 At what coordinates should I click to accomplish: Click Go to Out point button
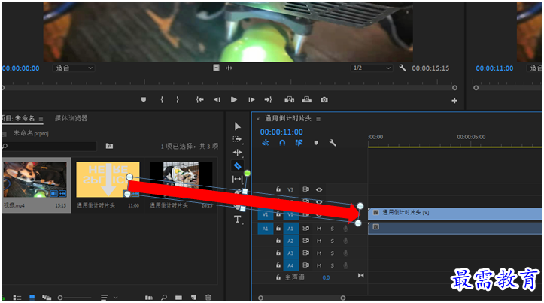tap(268, 100)
